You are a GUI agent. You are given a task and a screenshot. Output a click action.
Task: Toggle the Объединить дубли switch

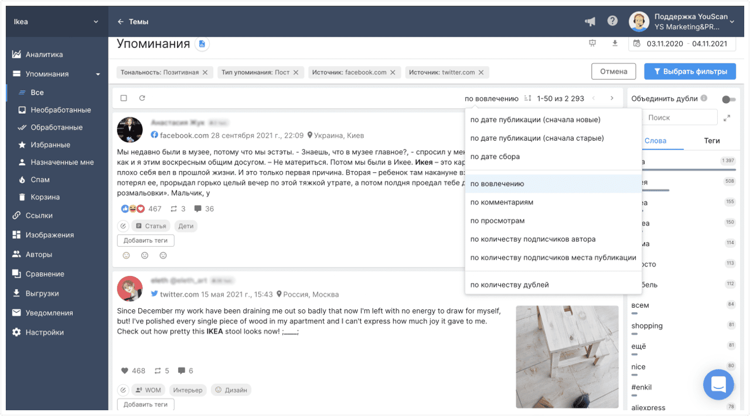tap(729, 99)
